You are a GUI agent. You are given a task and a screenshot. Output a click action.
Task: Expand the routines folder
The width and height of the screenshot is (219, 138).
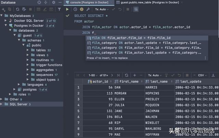[28, 60]
